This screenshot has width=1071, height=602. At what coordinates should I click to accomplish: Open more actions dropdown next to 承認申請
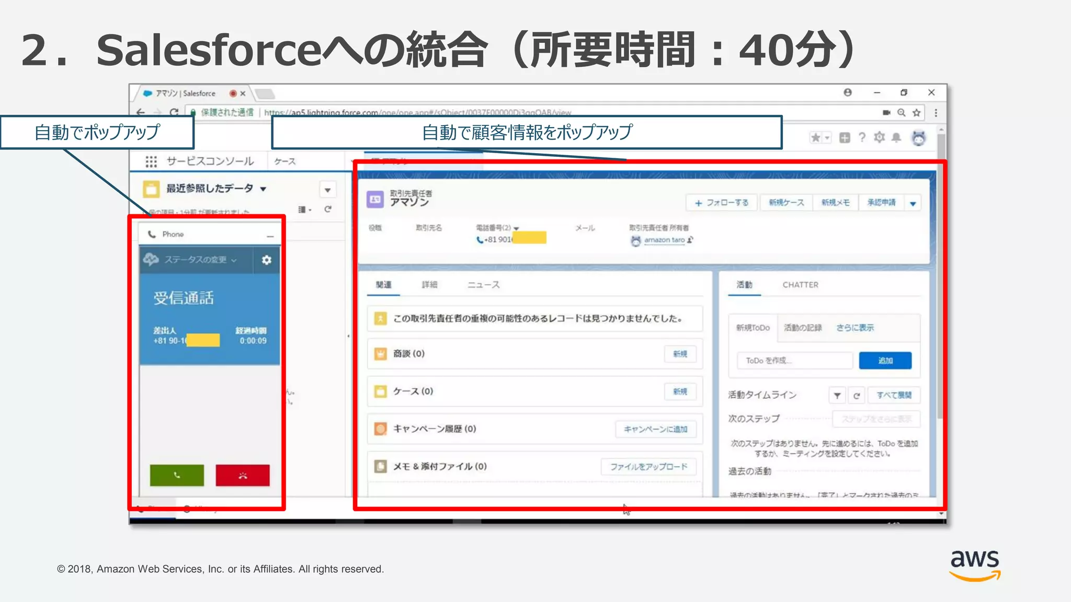pyautogui.click(x=913, y=203)
